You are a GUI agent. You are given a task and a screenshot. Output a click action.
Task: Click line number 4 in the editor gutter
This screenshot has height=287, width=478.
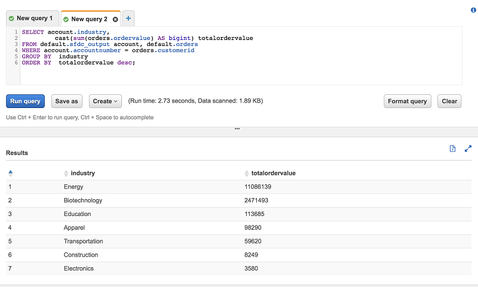click(16, 50)
